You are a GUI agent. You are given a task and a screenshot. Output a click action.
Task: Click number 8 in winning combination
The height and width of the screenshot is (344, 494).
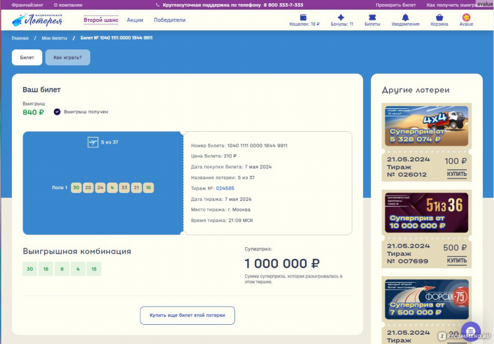[x=62, y=269]
